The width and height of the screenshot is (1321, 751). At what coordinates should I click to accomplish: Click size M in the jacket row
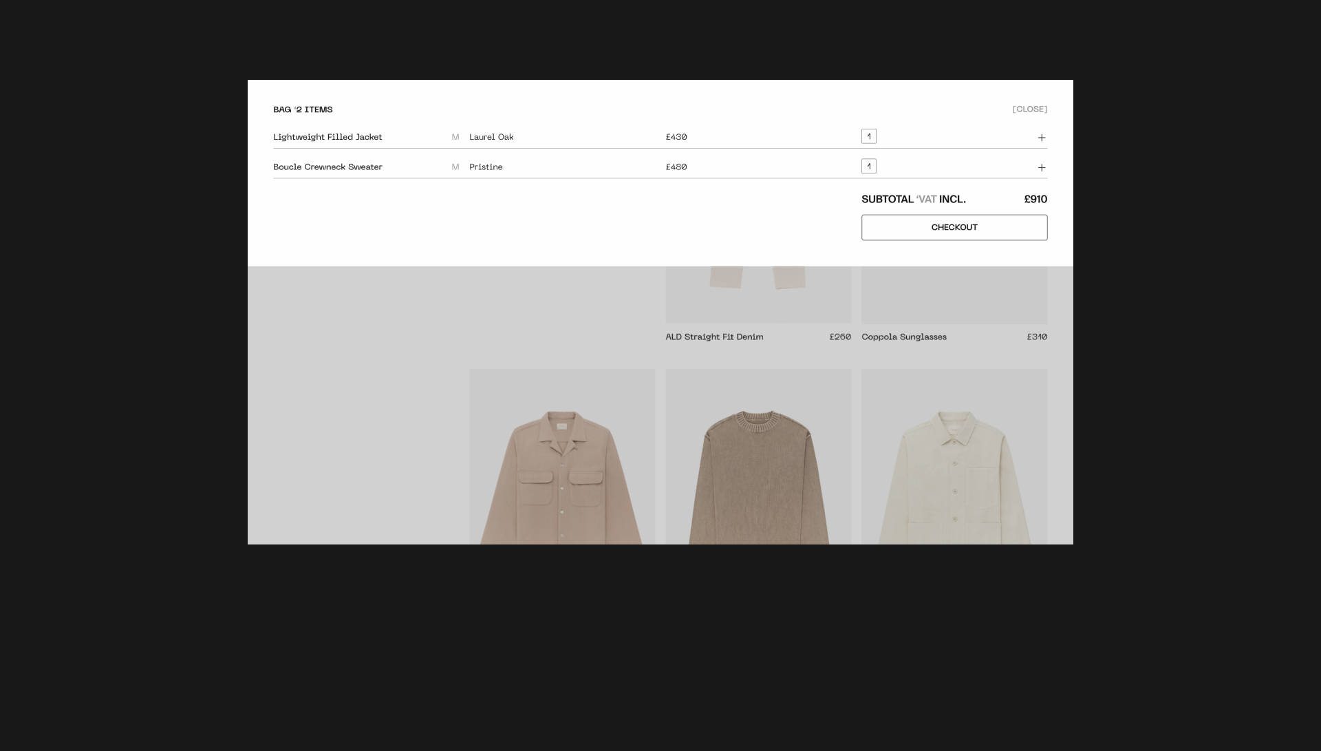[x=455, y=137]
